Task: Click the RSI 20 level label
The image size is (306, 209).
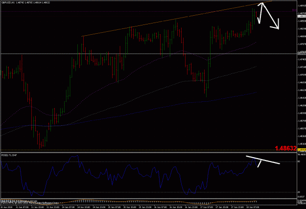Action: 299,192
